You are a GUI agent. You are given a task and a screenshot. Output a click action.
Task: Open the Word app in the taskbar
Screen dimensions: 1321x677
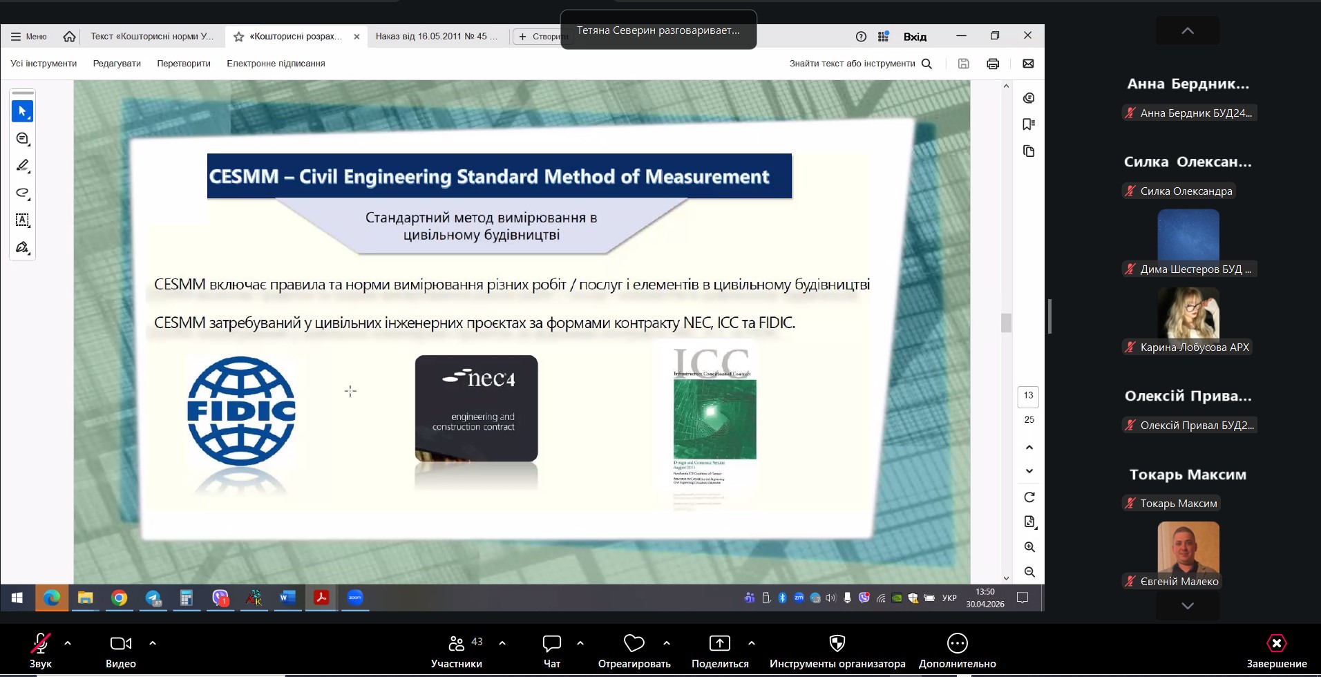287,598
